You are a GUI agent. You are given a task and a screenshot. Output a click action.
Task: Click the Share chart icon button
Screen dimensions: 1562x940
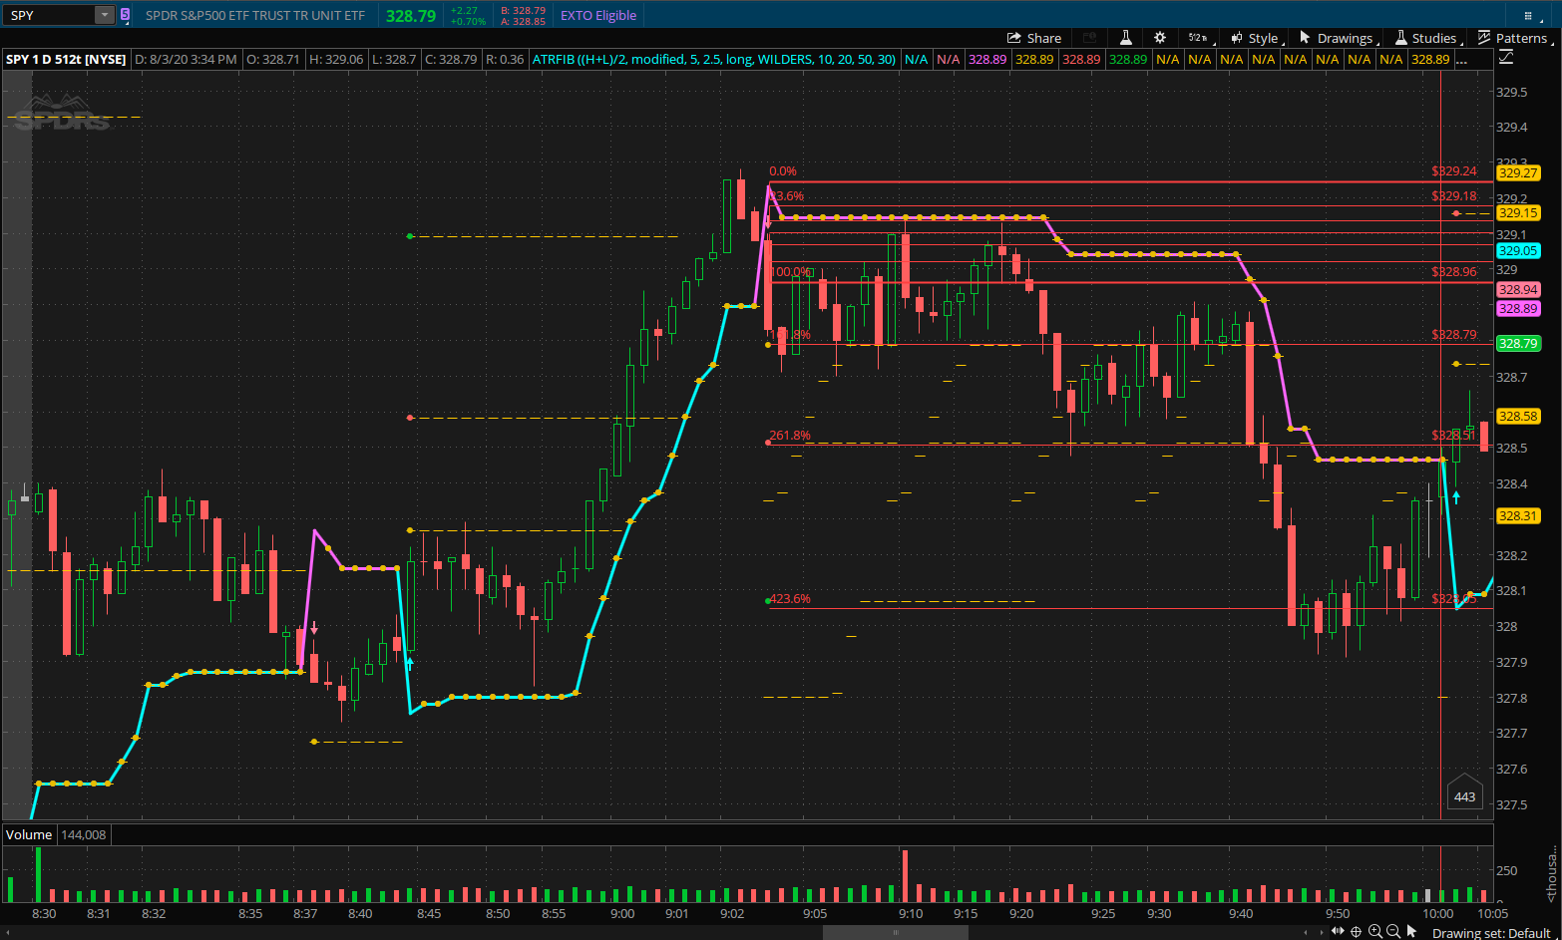point(1034,38)
